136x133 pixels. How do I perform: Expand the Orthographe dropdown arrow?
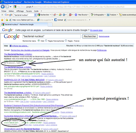(x=105, y=15)
